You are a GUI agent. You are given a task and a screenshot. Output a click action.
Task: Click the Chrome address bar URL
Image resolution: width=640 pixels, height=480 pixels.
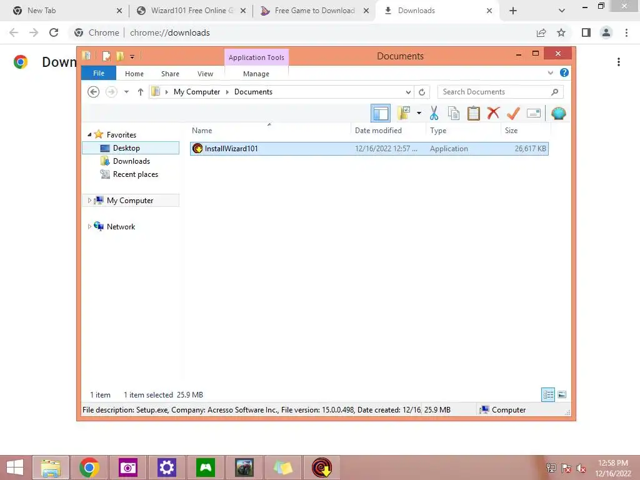click(x=170, y=32)
